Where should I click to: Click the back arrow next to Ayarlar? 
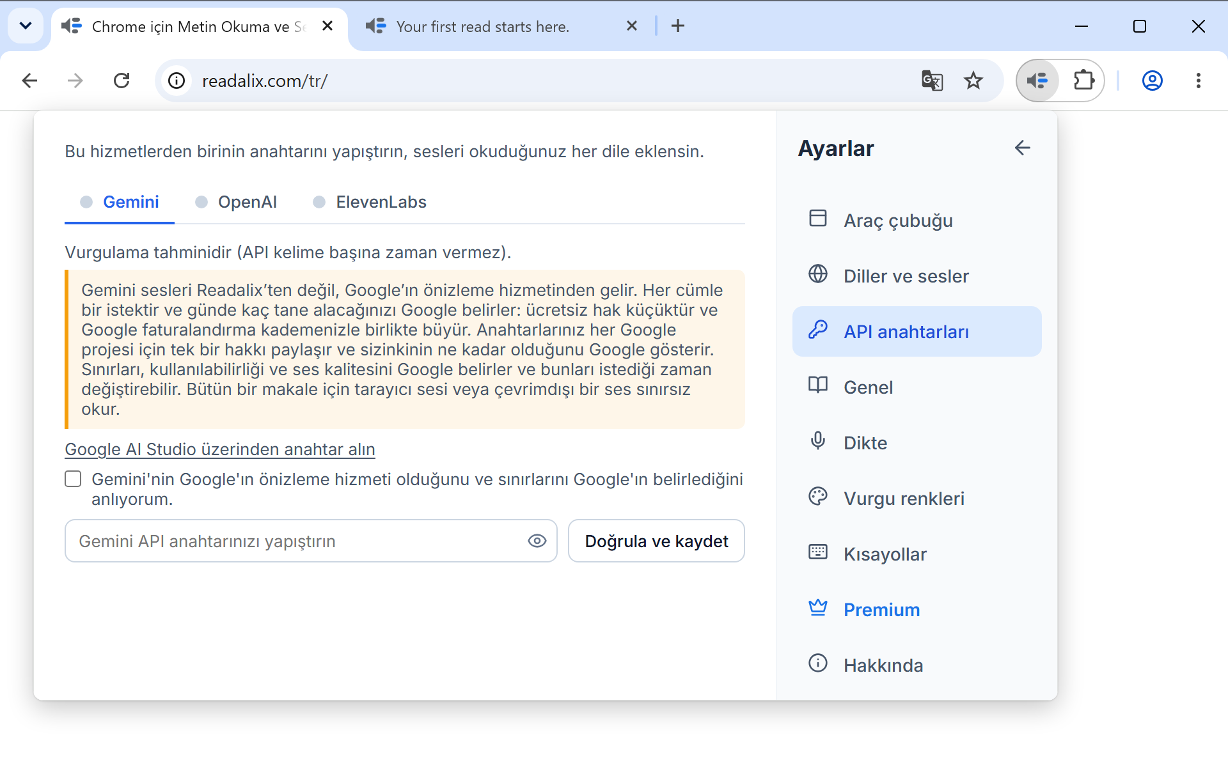1022,148
